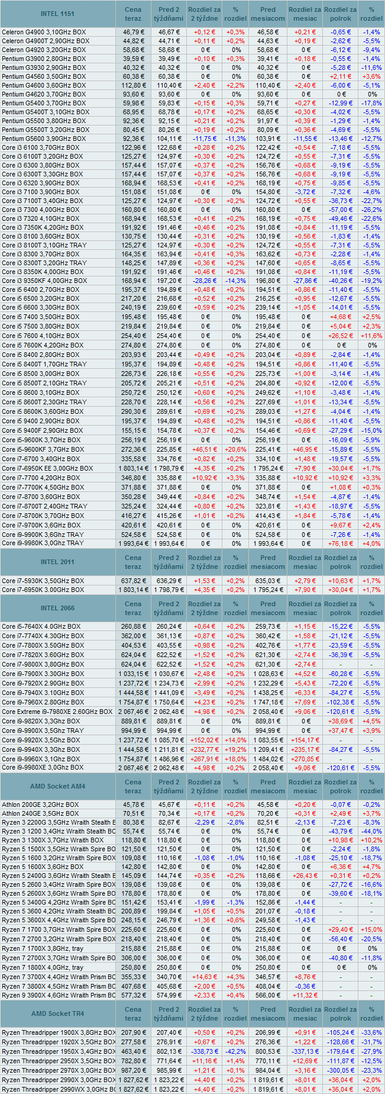Click 'Pred 2 týždňami' header in INTEL 2011 section
The width and height of the screenshot is (385, 1094).
click(x=169, y=562)
